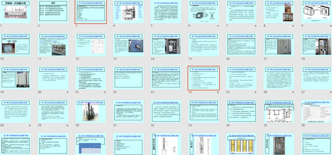Select the highlighted slide 24 thumbnail
This screenshot has height=155, width=332.
point(204,78)
